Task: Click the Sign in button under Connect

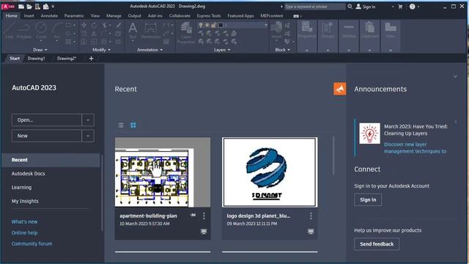Action: click(368, 199)
